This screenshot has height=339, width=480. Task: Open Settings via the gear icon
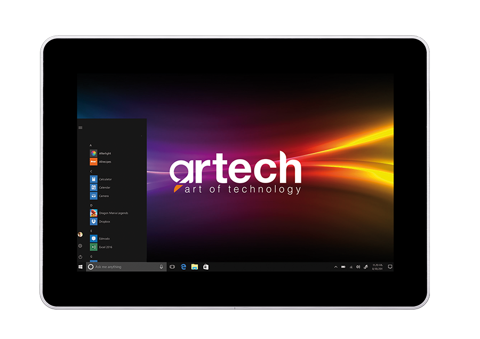(x=80, y=246)
